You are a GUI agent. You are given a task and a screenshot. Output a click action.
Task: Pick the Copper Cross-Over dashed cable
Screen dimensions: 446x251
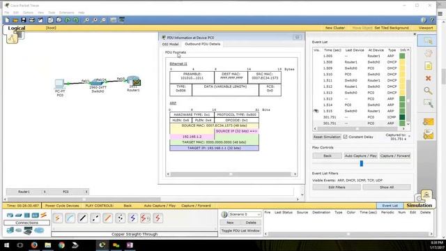click(95, 218)
